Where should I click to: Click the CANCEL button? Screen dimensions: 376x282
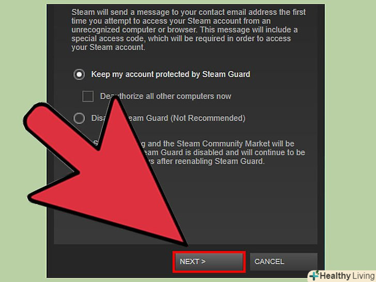tap(284, 262)
